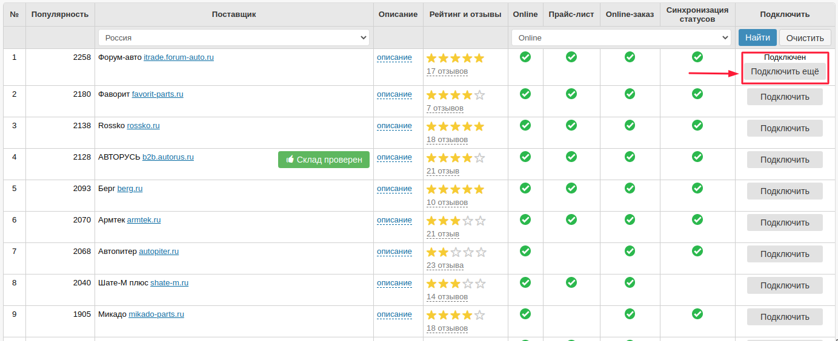The width and height of the screenshot is (838, 341).
Task: Click star rating for АВТОРУСЬ
Action: click(x=456, y=158)
